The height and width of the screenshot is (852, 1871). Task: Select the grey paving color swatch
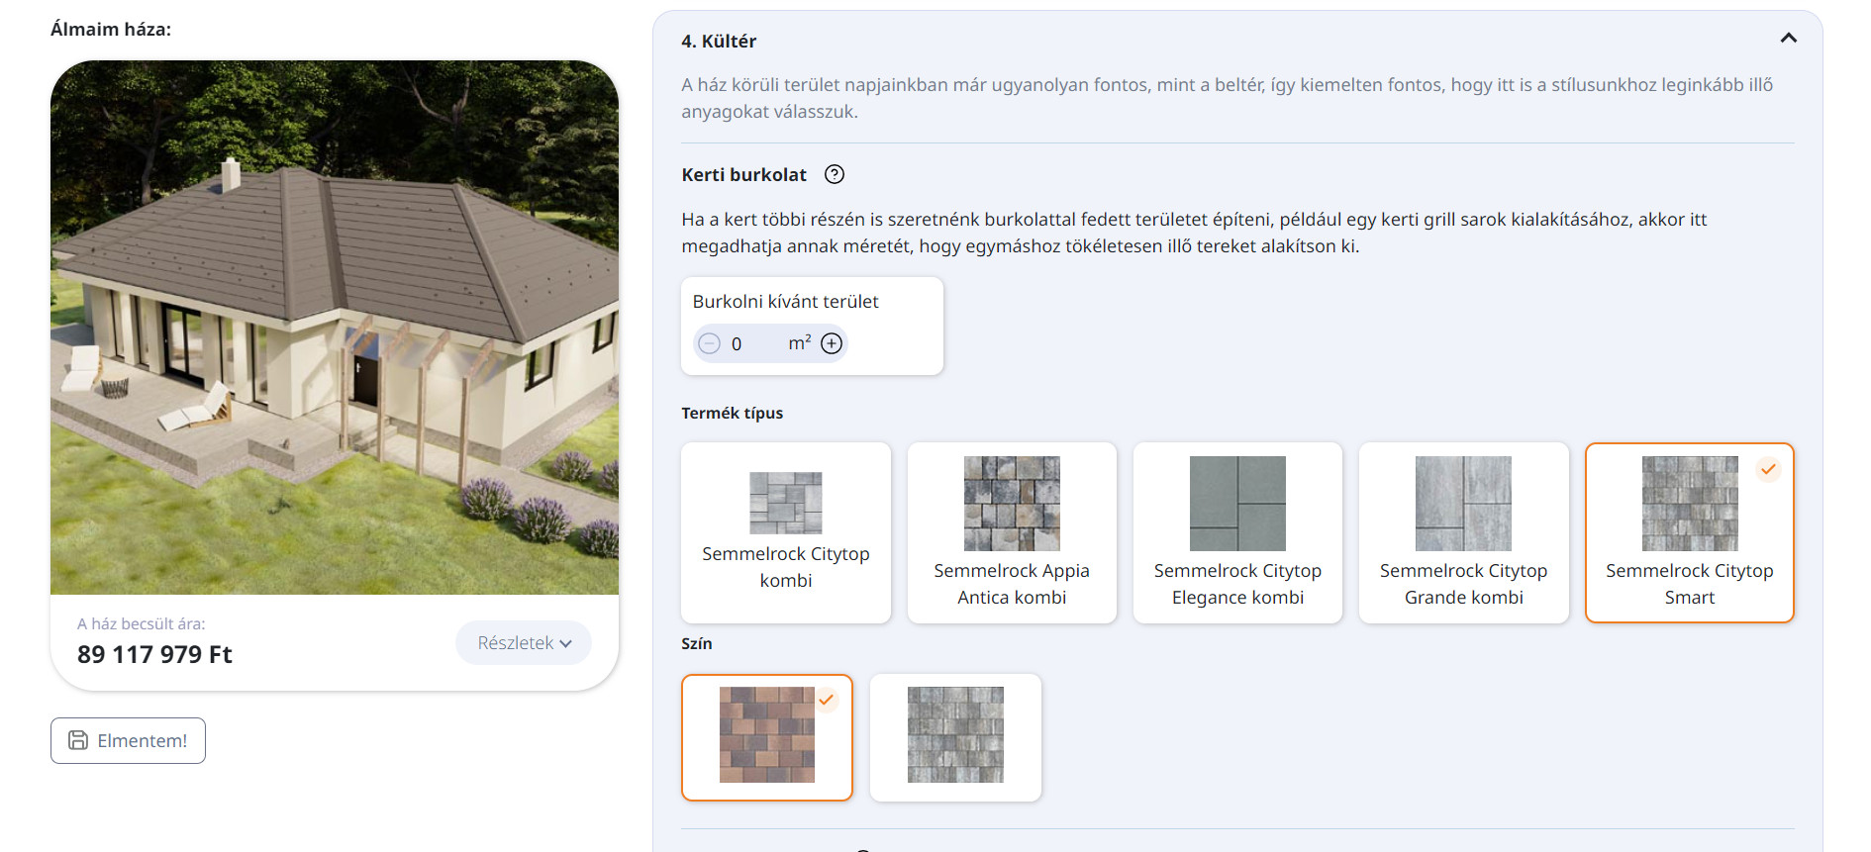tap(955, 737)
